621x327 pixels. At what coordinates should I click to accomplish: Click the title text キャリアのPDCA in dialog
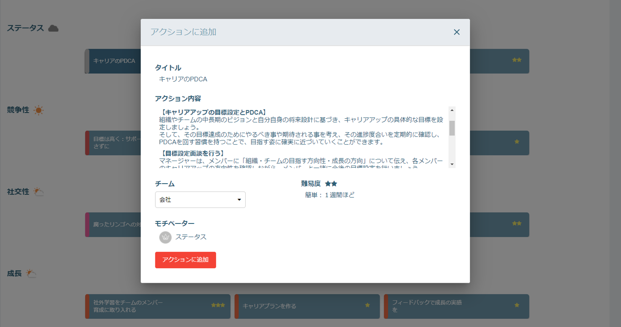click(183, 79)
